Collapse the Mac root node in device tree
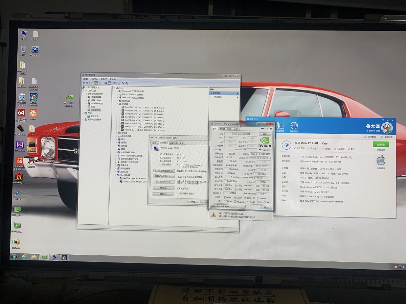Screen dimensions: 406x304 [114, 88]
